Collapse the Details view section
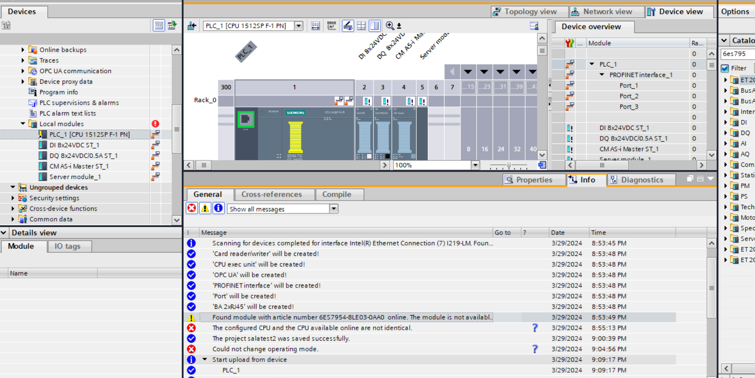The image size is (755, 378). click(4, 233)
